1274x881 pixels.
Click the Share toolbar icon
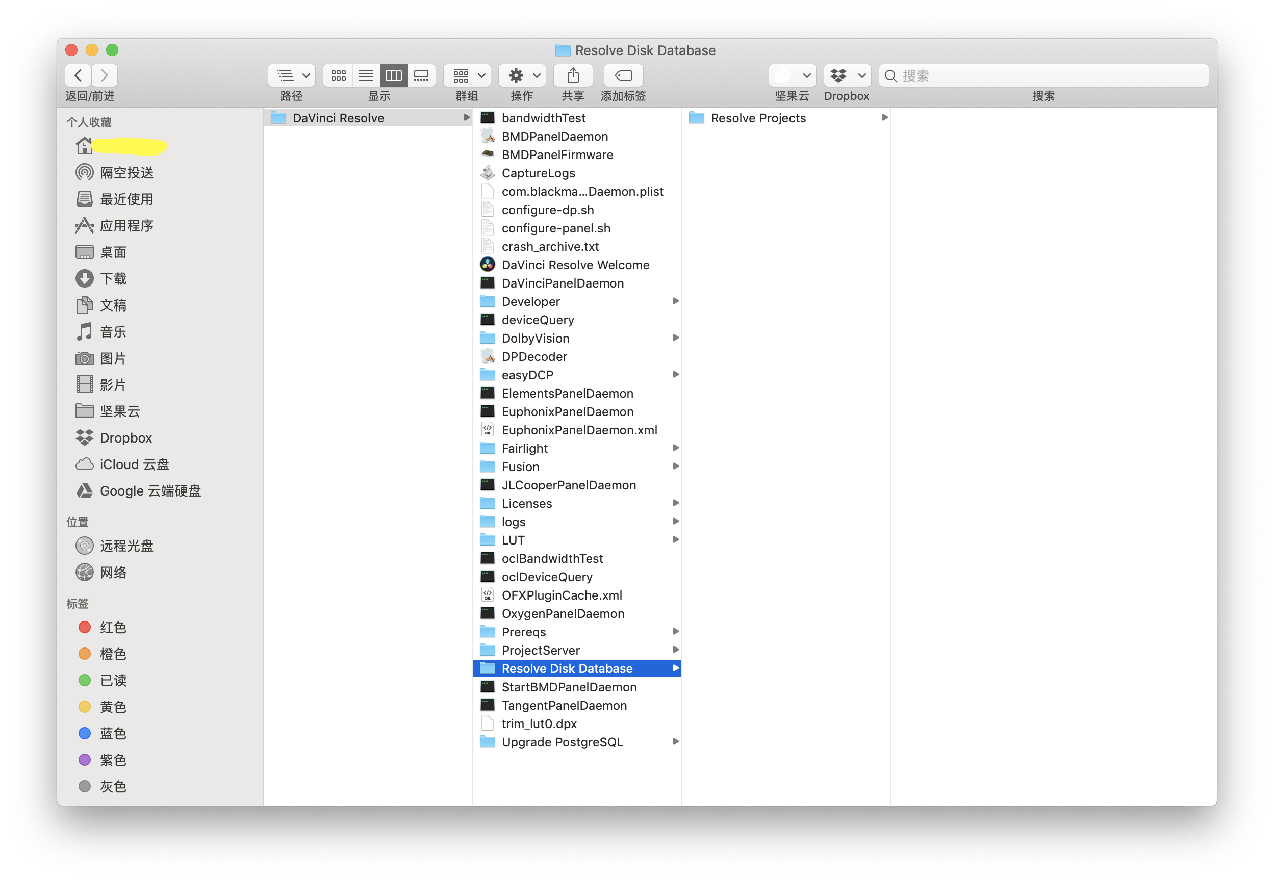pos(573,75)
